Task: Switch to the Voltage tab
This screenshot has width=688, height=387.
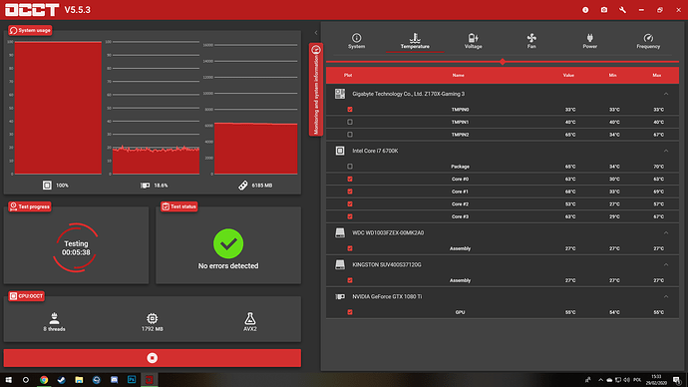Action: coord(473,41)
